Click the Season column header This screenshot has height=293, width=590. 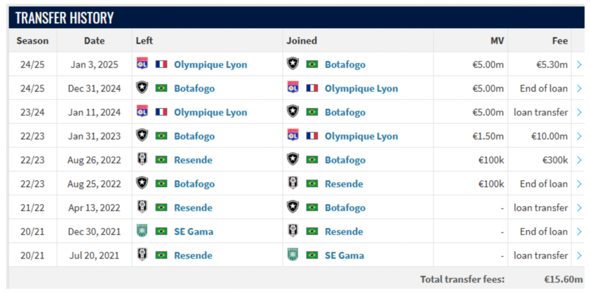tap(33, 41)
